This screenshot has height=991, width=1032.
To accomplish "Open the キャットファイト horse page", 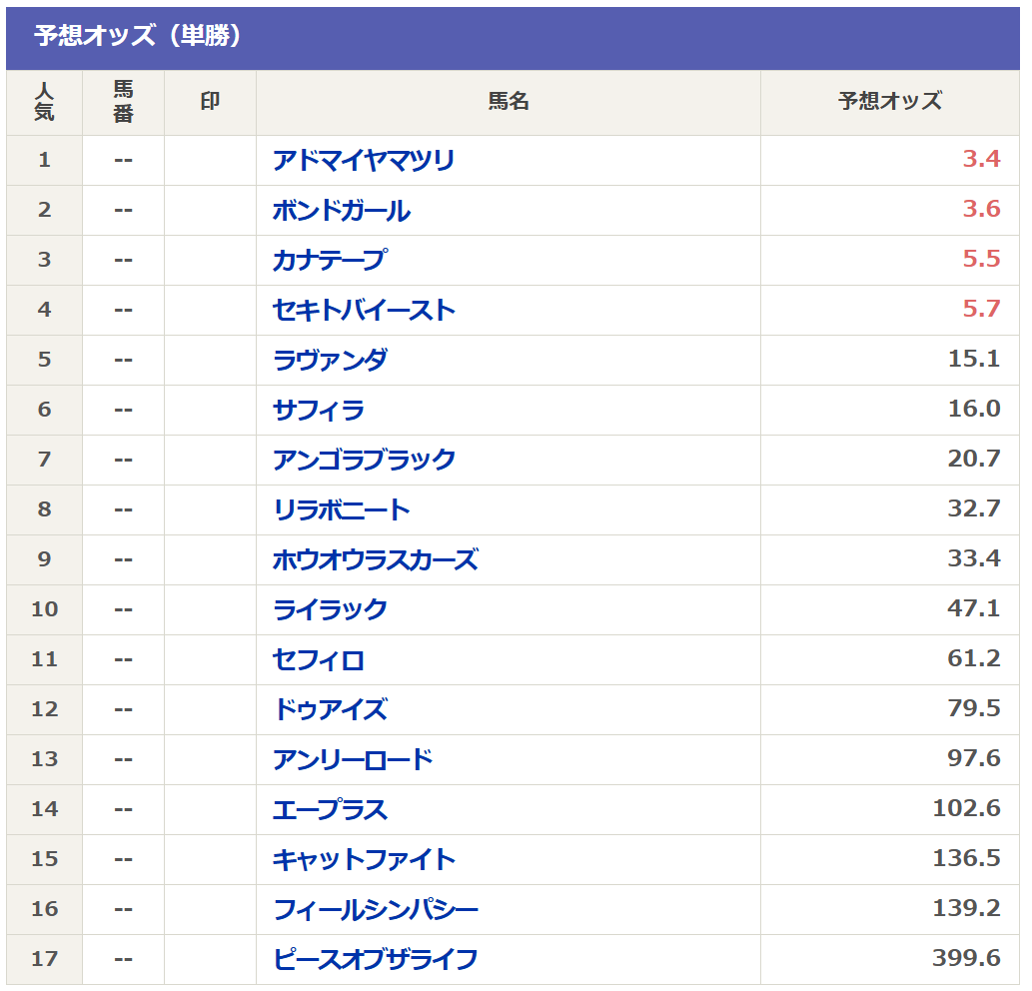I will point(364,860).
